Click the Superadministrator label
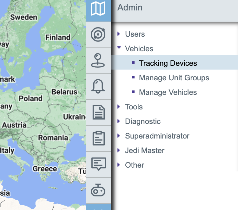Image resolution: width=238 pixels, height=210 pixels. 157,136
